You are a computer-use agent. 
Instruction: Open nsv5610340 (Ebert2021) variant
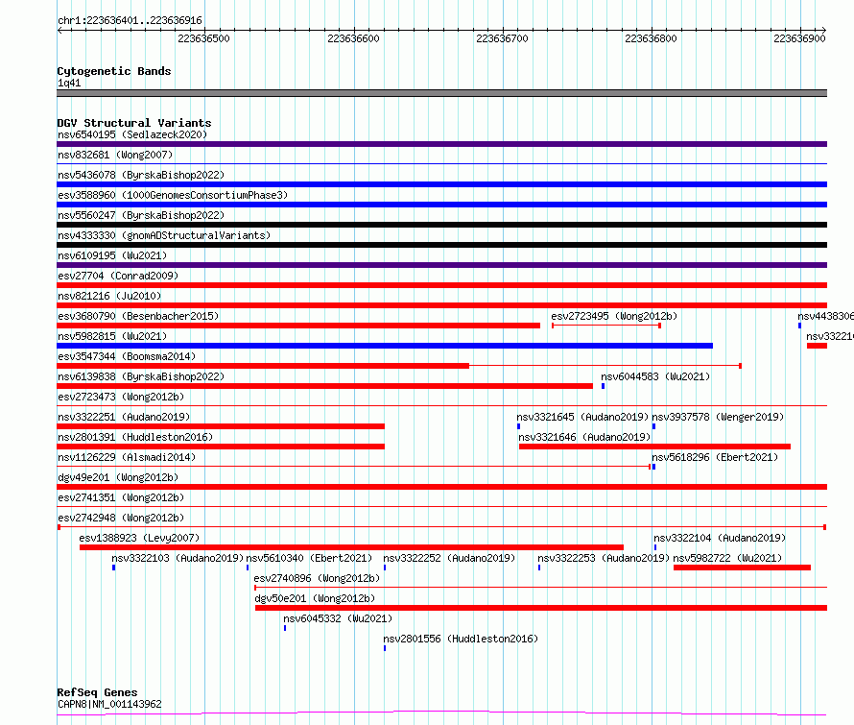[x=309, y=558]
